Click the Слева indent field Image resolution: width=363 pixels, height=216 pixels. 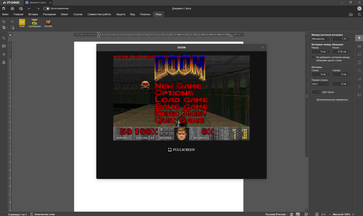tap(320, 74)
